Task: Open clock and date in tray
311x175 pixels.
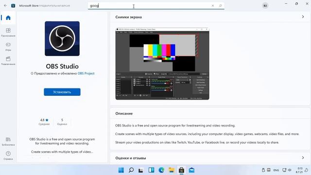Action: [x=299, y=170]
